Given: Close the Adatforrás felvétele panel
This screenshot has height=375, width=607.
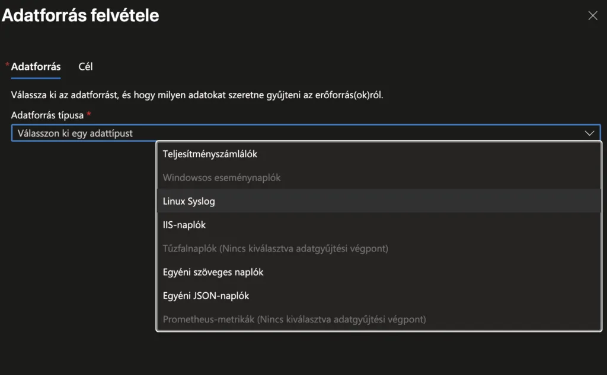Looking at the screenshot, I should pos(592,16).
